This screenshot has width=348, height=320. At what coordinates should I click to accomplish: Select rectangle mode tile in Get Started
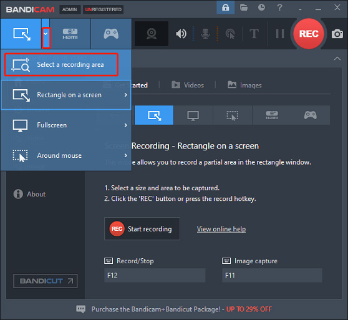click(x=154, y=115)
